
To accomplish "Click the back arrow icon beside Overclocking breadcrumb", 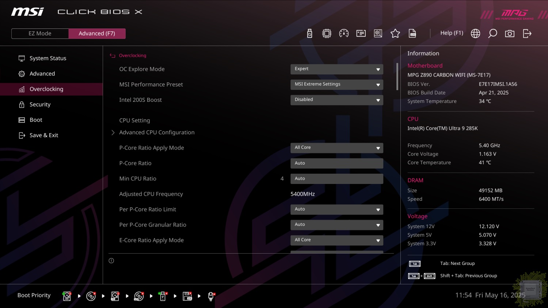I will tap(113, 55).
